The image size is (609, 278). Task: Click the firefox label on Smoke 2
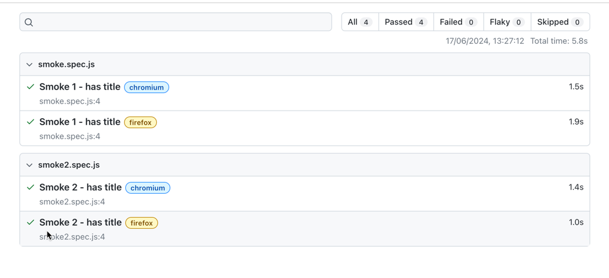pos(142,224)
